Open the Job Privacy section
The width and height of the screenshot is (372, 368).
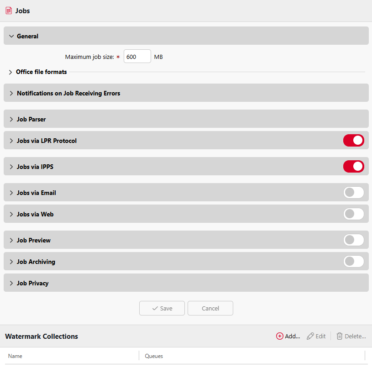[186, 283]
